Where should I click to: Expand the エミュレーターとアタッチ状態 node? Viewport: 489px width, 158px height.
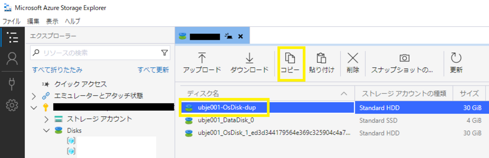coord(34,96)
